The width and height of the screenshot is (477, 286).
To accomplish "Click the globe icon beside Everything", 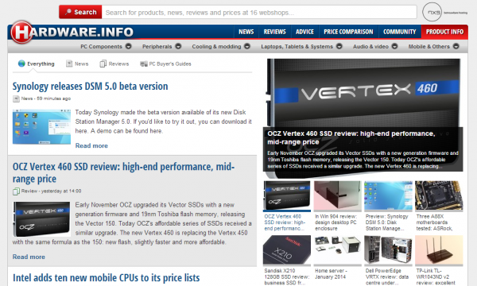I will [x=21, y=64].
